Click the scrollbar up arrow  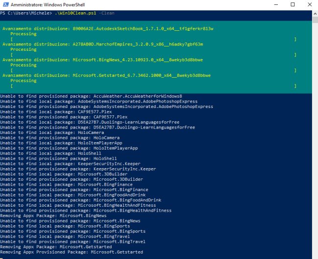tap(315, 14)
